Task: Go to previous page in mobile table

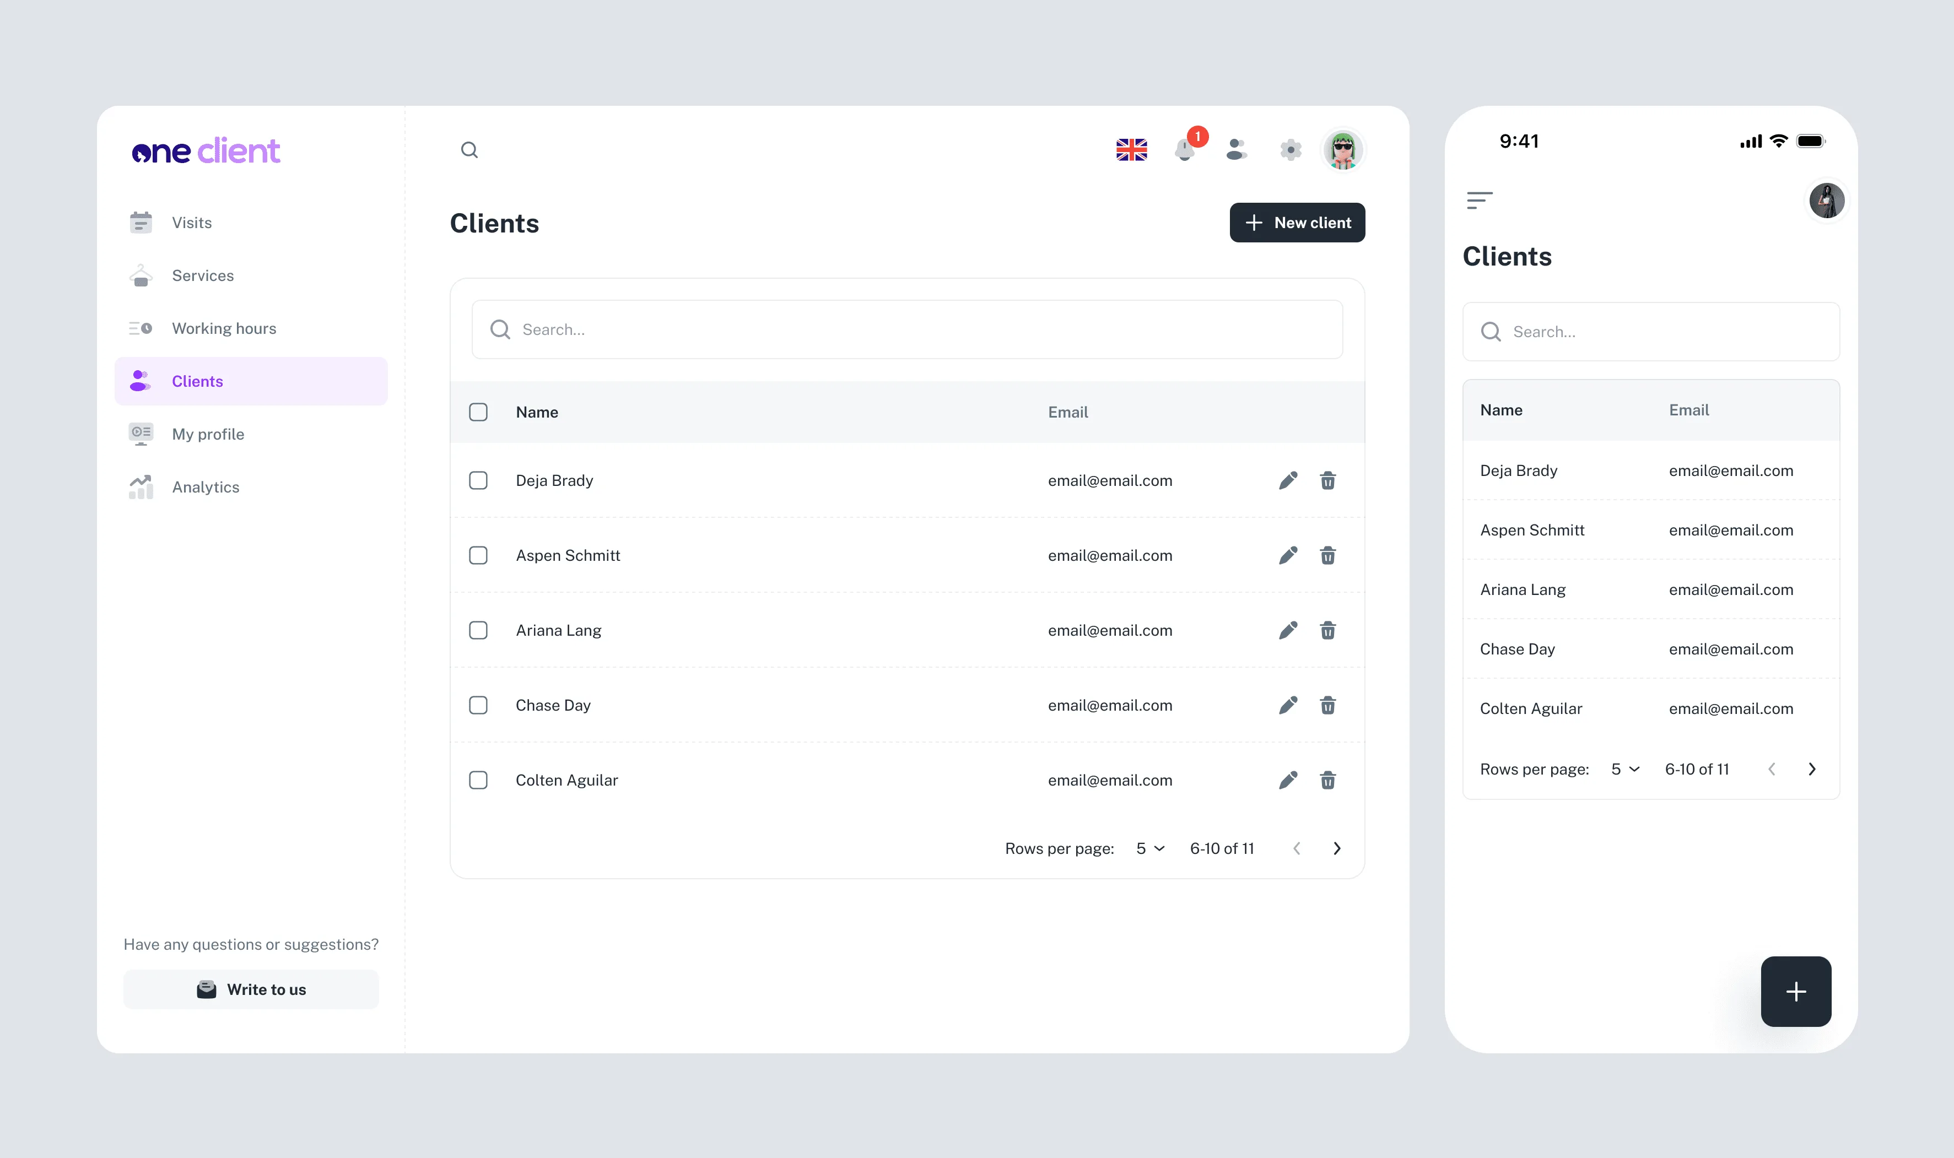Action: click(x=1772, y=770)
